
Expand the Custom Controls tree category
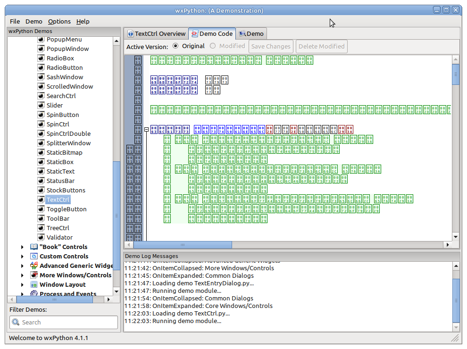(22, 257)
